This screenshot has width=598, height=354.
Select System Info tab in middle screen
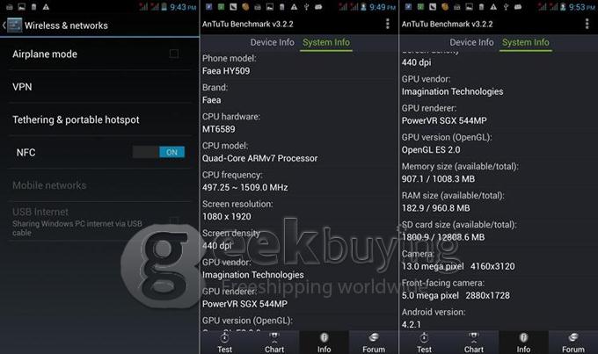tap(326, 42)
